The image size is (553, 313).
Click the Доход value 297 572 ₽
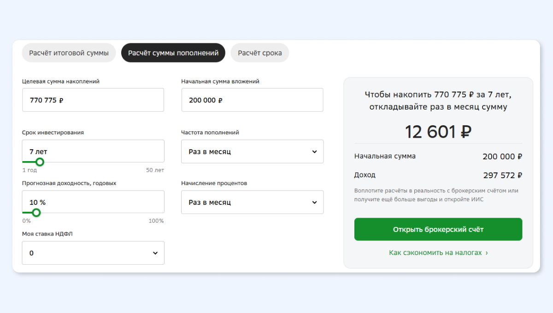502,175
